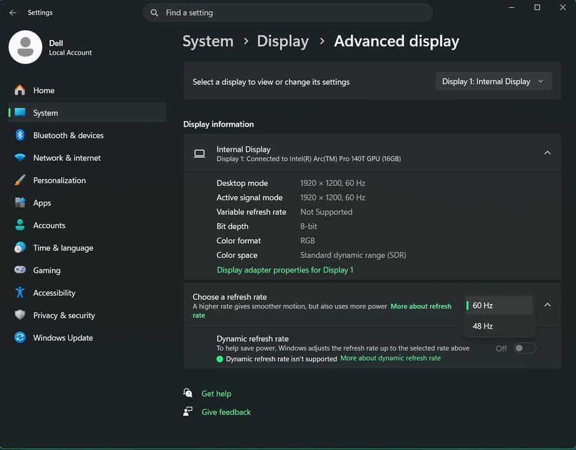Click the Get help link
576x450 pixels.
(216, 393)
